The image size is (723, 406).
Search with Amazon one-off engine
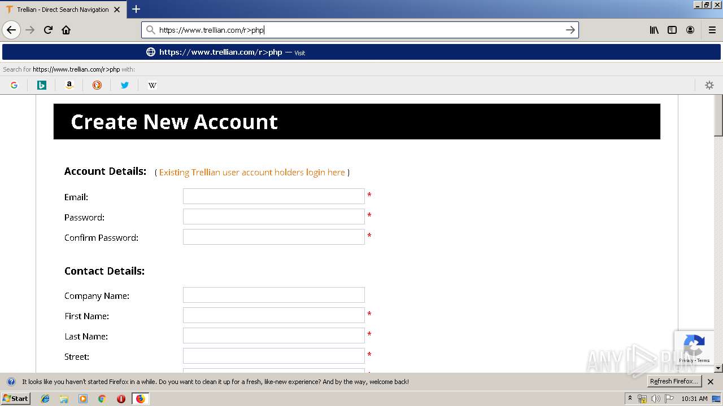coord(69,85)
